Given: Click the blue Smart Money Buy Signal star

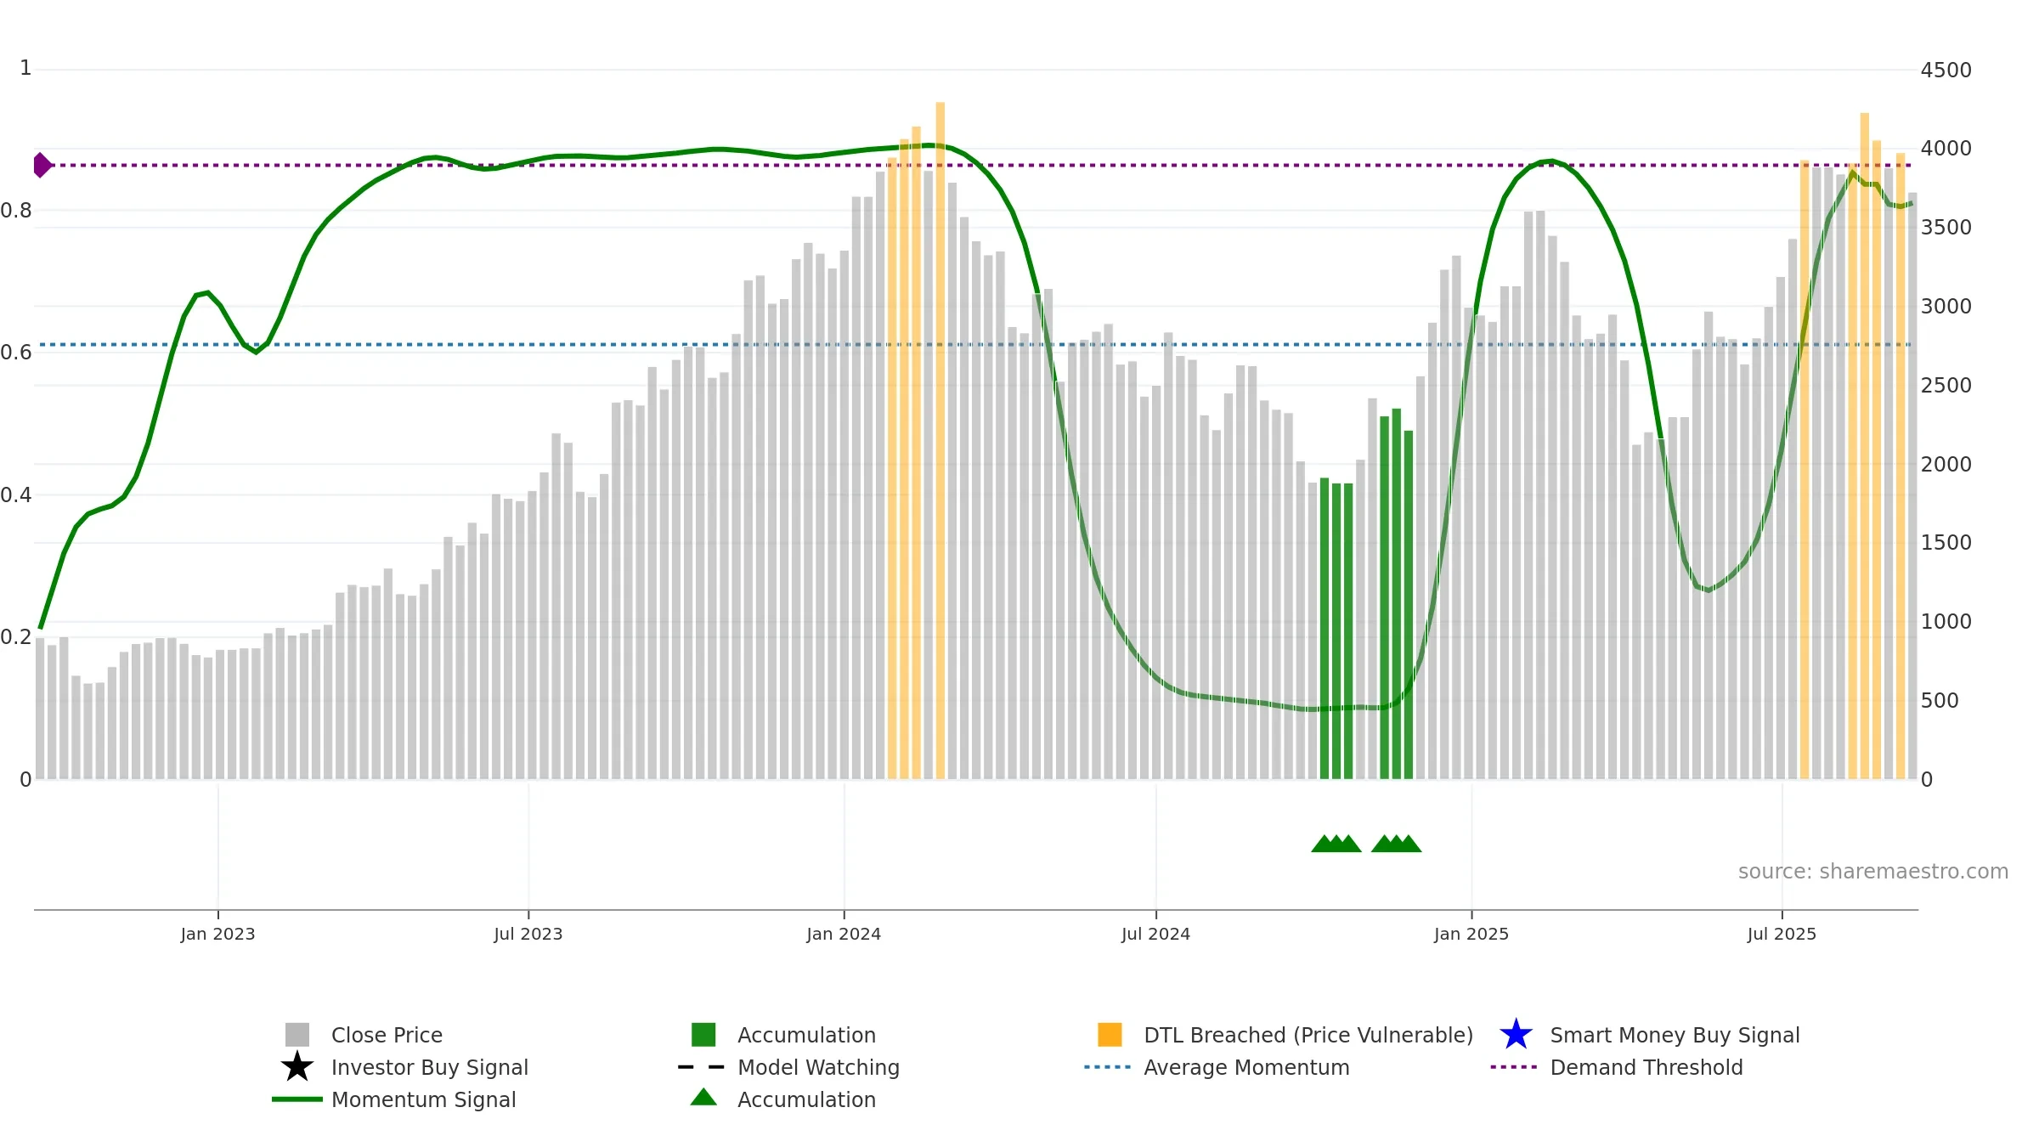Looking at the screenshot, I should [x=1516, y=1034].
